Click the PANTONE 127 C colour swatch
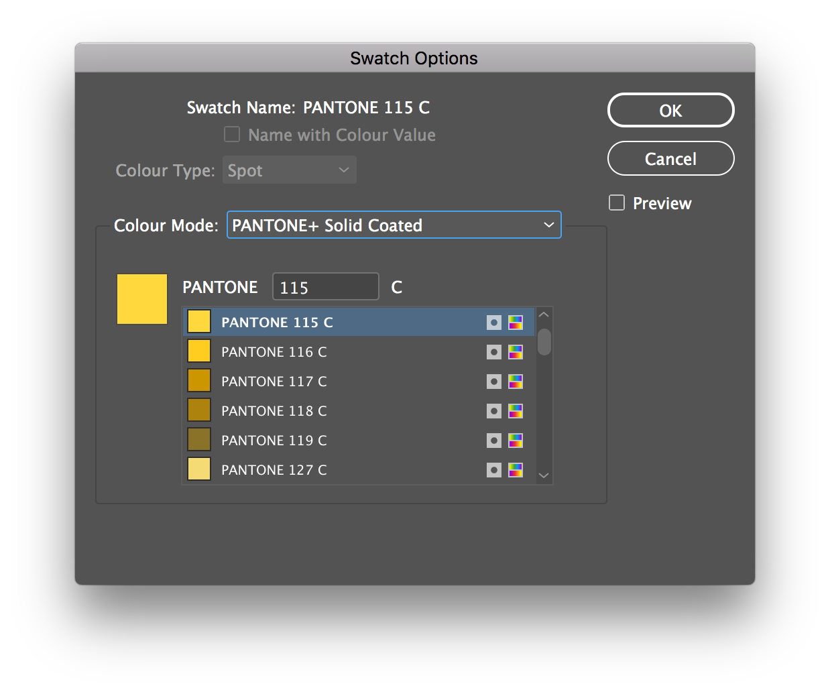Screen dimensions: 830x692 [x=199, y=469]
